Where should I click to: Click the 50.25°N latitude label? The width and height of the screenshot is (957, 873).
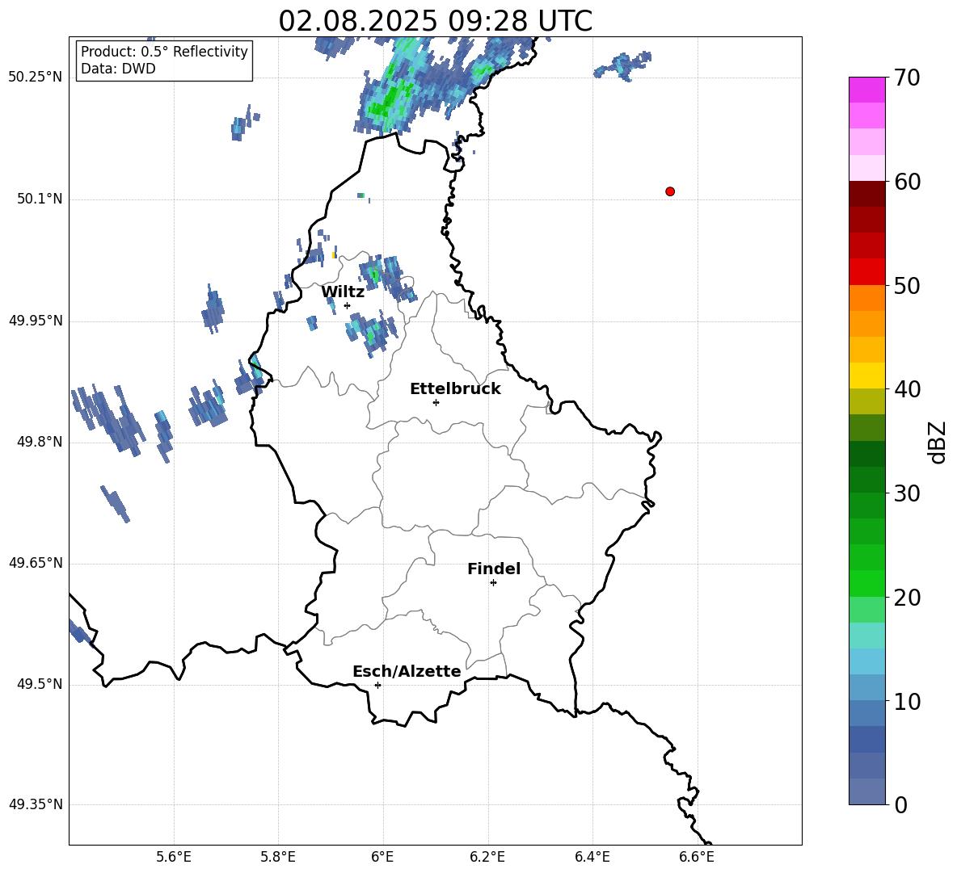pos(36,78)
